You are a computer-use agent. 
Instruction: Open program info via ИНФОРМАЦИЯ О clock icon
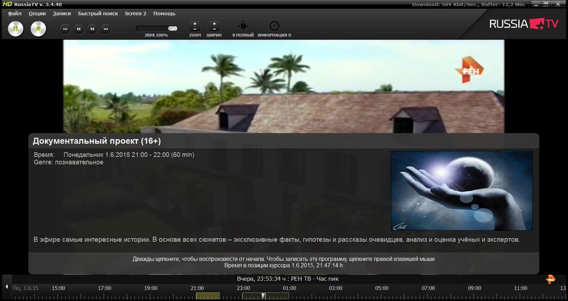point(275,26)
